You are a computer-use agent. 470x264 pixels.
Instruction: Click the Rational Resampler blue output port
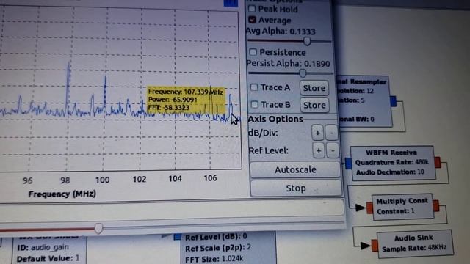click(394, 101)
